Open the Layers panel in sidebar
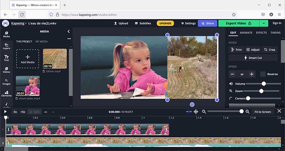This screenshot has width=285, height=151. click(x=6, y=46)
